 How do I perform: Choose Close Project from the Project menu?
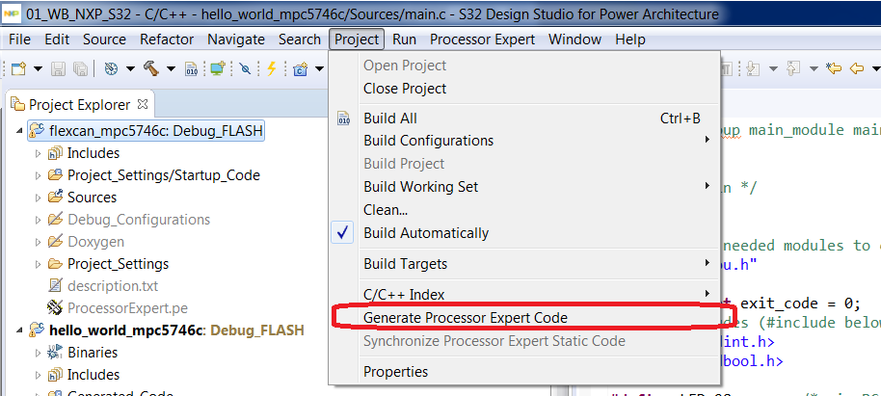click(x=405, y=89)
